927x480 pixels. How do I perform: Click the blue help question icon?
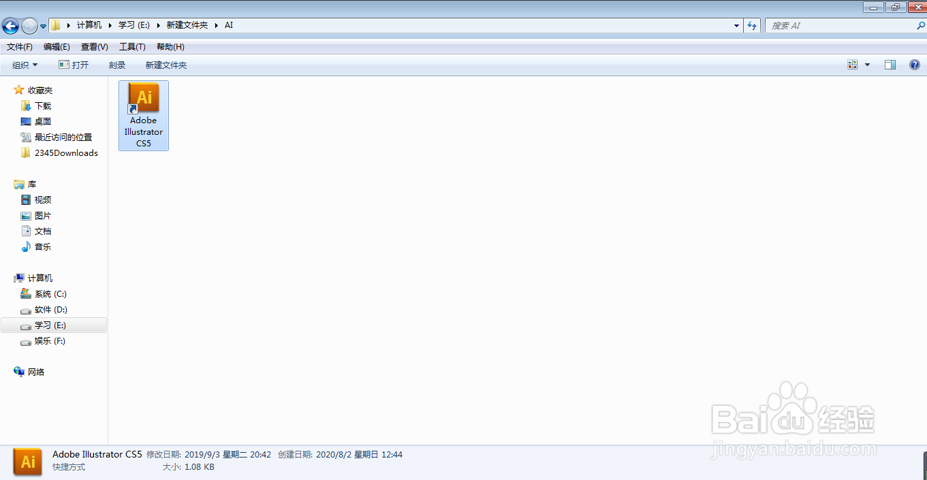tap(915, 65)
